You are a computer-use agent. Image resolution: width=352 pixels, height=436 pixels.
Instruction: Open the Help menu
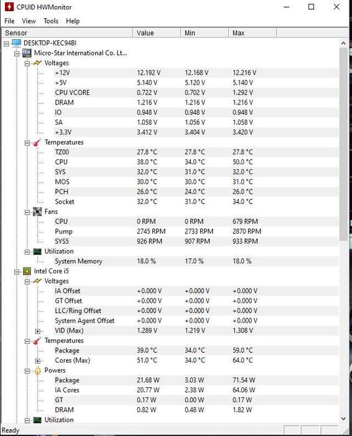point(73,21)
